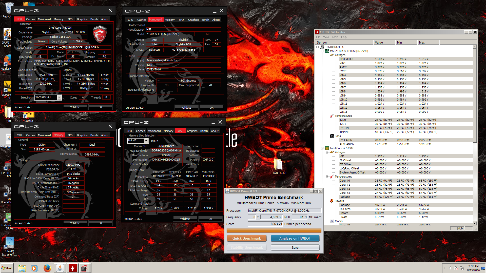Screen dimensions: 486x273
Task: Select the TMPIN3 temperature row in HWMonitor
Action: click(x=406, y=132)
